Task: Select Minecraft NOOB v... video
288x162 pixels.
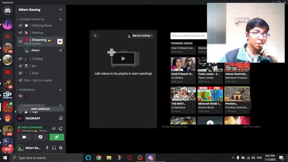Action: point(210,100)
